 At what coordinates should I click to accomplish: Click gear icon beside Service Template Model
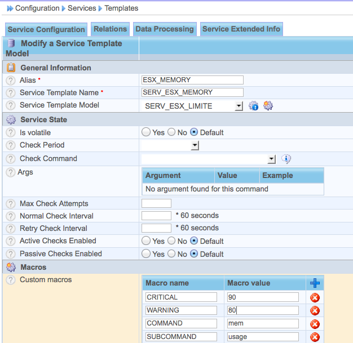tap(268, 105)
